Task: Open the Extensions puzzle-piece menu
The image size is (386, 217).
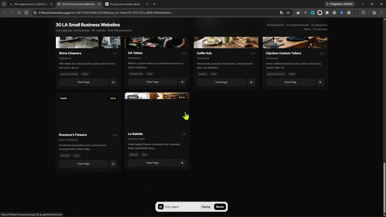Action: (x=363, y=13)
